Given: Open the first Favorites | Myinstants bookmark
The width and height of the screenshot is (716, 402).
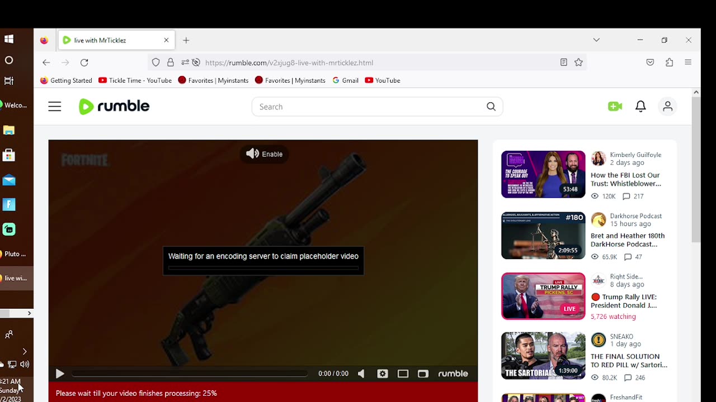Looking at the screenshot, I should click(x=213, y=80).
